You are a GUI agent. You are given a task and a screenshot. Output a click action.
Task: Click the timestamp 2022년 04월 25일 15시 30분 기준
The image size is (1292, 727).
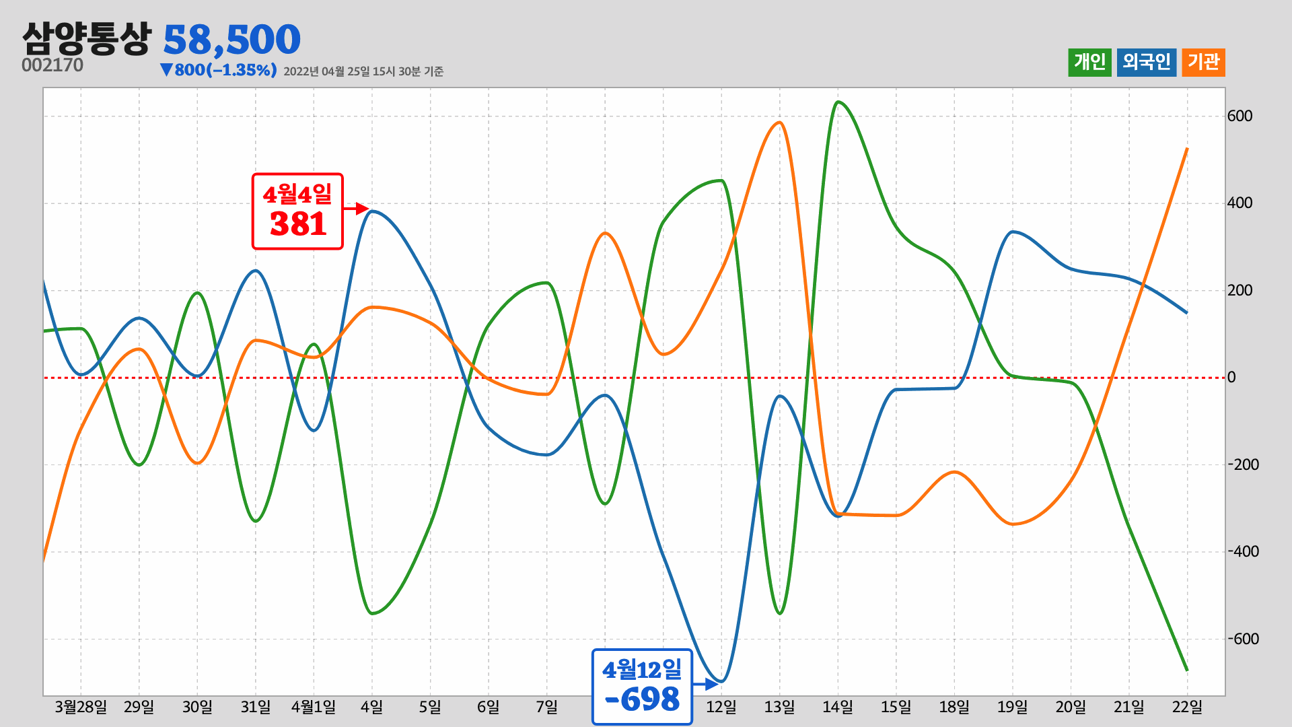[363, 71]
